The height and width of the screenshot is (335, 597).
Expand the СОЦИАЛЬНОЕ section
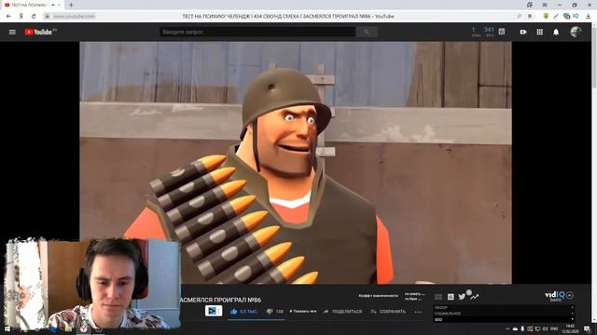tap(504, 314)
